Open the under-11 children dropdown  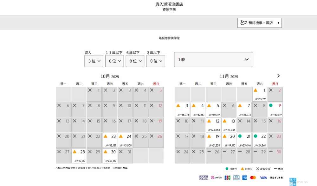pyautogui.click(x=114, y=61)
